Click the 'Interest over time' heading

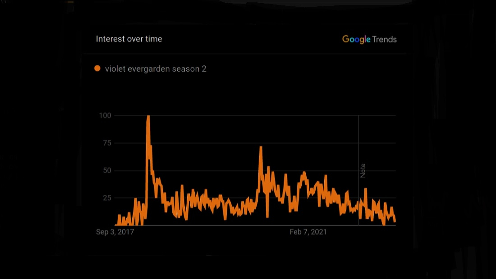129,39
